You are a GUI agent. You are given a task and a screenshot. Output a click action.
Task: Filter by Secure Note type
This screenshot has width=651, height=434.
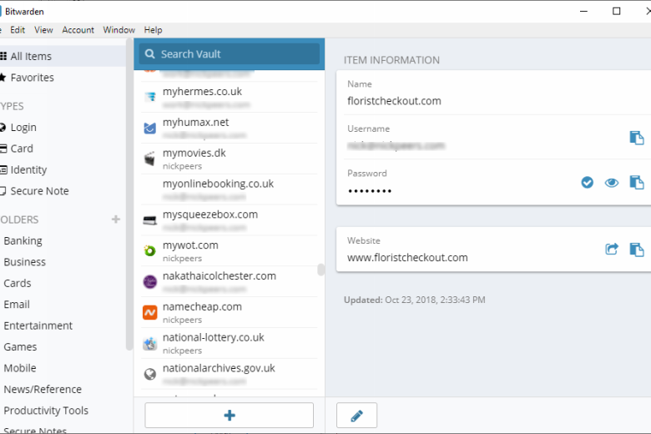click(39, 191)
